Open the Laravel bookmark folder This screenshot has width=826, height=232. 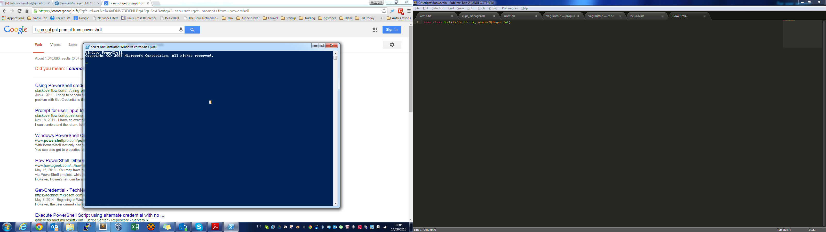(x=270, y=18)
